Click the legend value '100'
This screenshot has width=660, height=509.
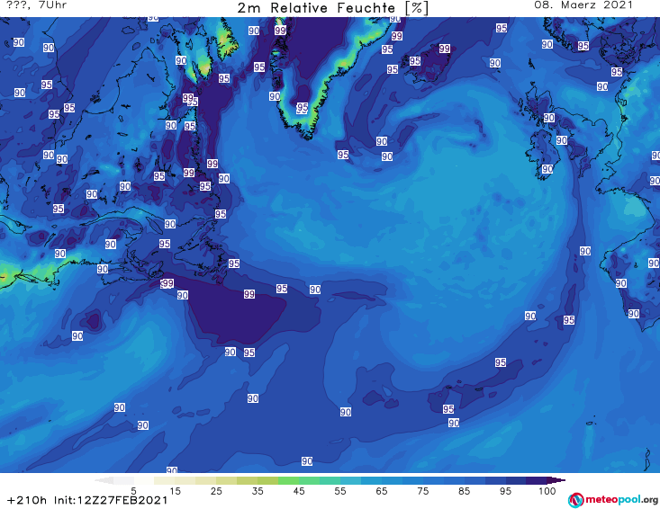[x=547, y=491]
